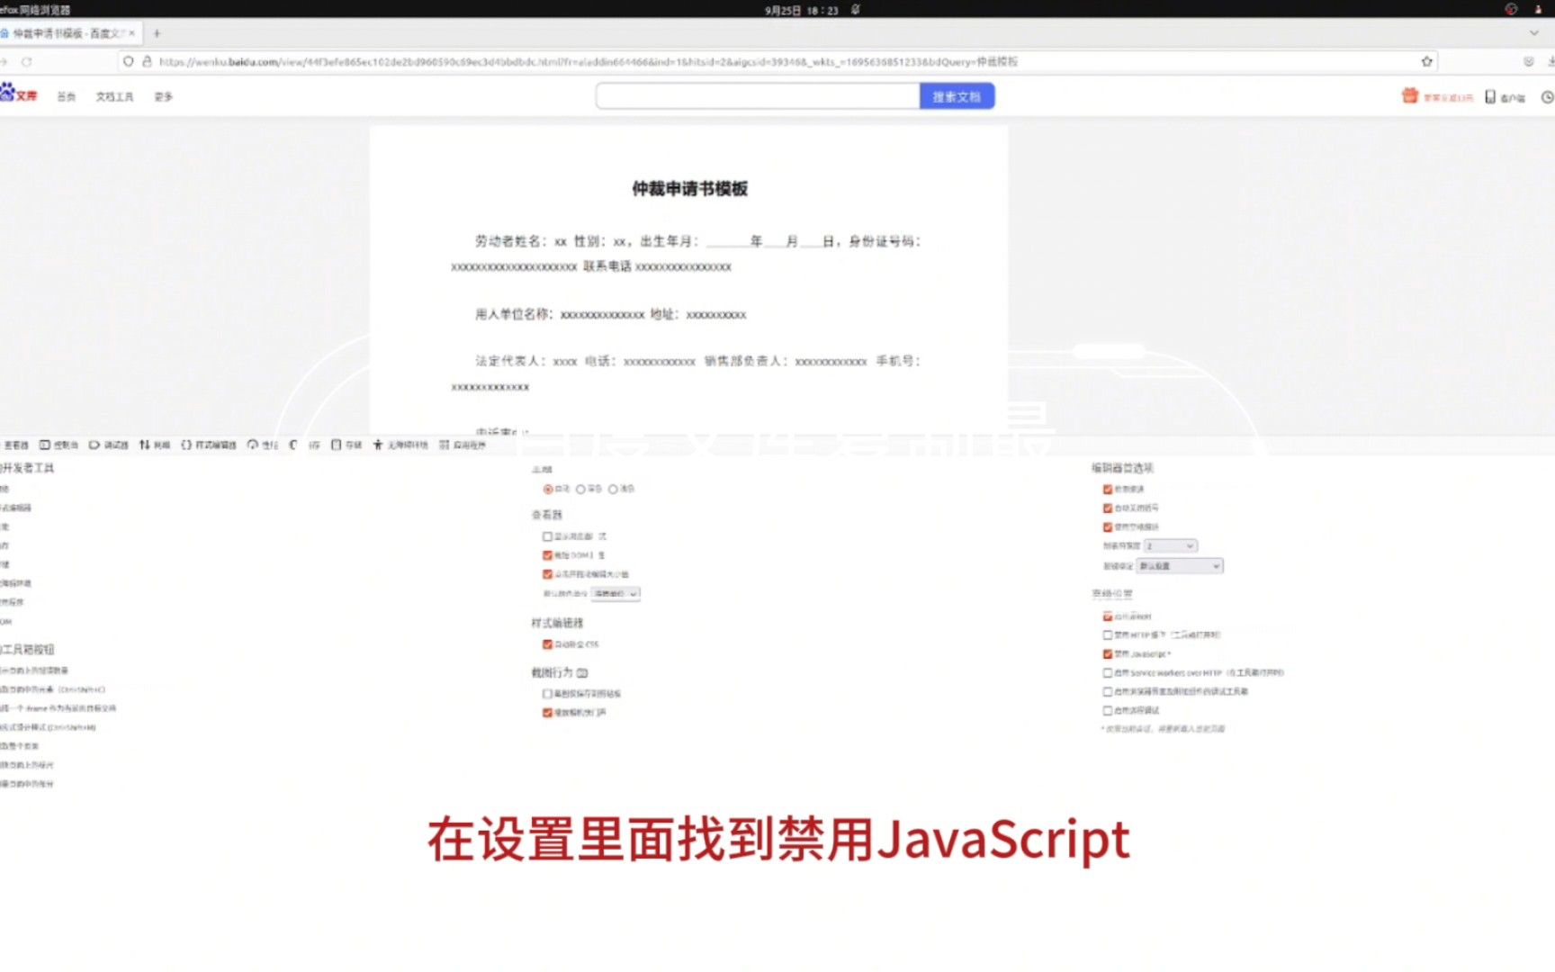Open the list all tabs chevron
1555x972 pixels.
click(1534, 32)
